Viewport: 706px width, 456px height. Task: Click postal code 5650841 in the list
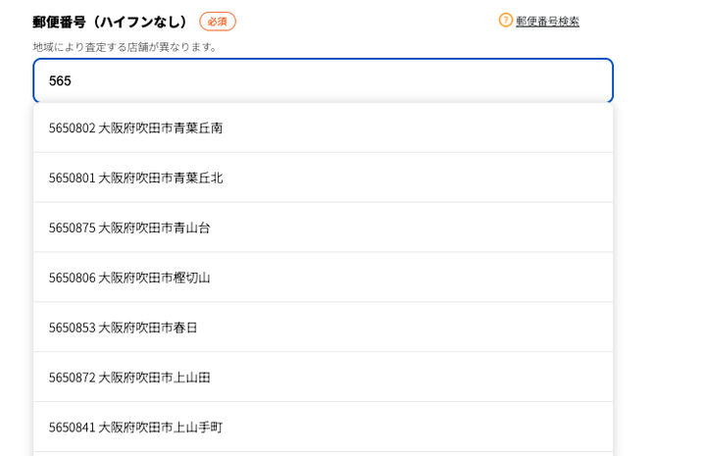click(72, 428)
